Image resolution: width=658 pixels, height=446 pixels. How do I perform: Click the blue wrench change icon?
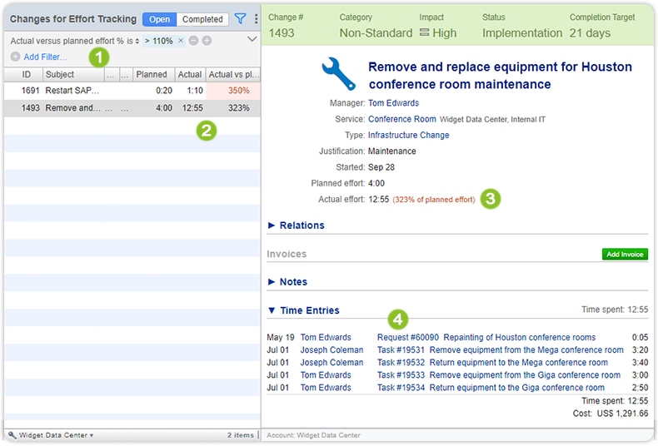click(339, 74)
